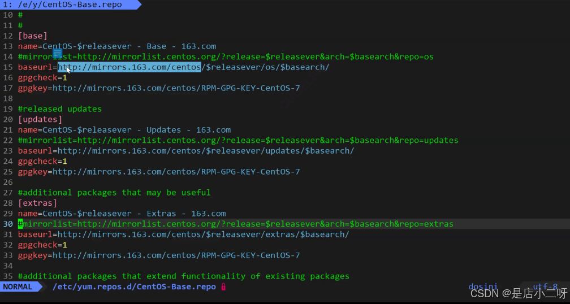The width and height of the screenshot is (570, 304).
Task: Click line number 12 in the gutter
Action: [x=8, y=36]
